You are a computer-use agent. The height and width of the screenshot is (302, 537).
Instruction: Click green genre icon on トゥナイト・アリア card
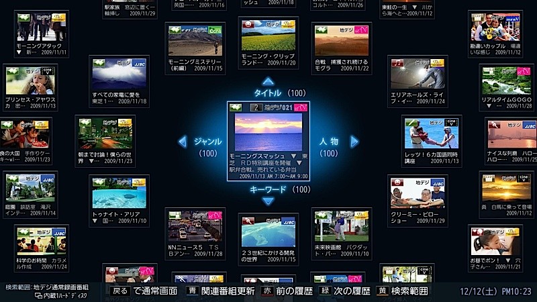pos(99,183)
